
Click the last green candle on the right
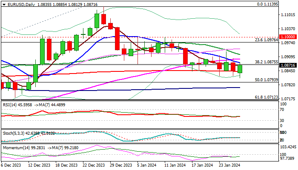pyautogui.click(x=240, y=69)
